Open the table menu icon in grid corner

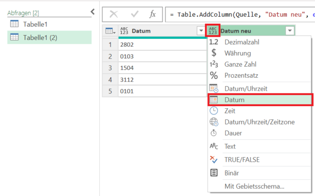[x=110, y=31]
